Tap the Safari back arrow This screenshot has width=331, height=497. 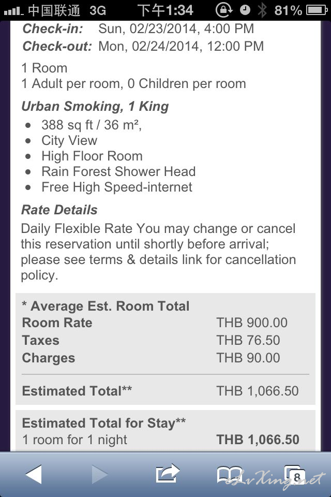pos(34,474)
